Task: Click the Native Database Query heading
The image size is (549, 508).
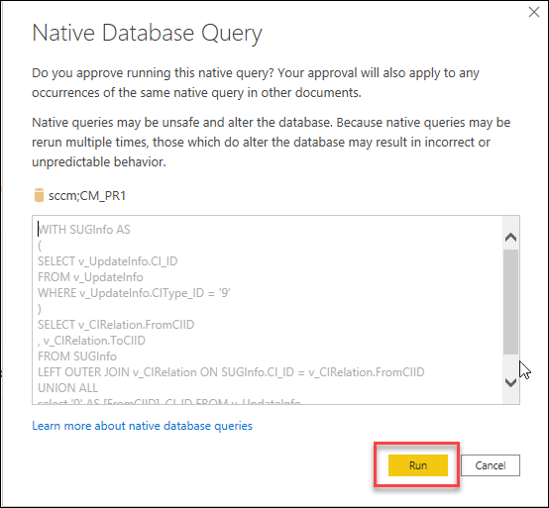Action: pos(147,34)
